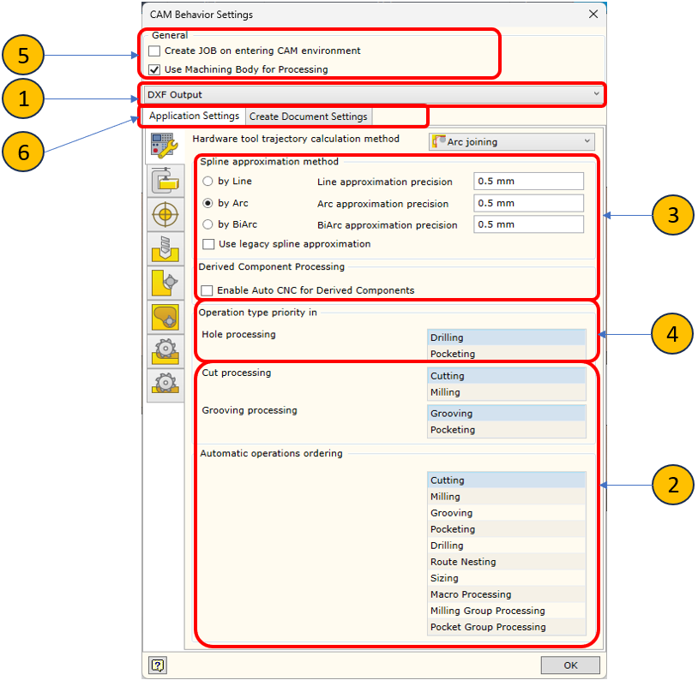Enable Auto CNC for Derived Components
Viewport: 698px width, 680px height.
click(x=207, y=290)
